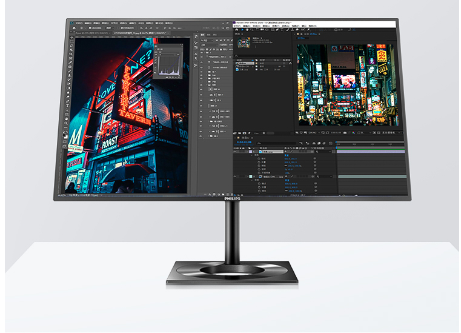Select the Puppet Pin tool in After Effects
The image size is (461, 333).
(x=308, y=30)
